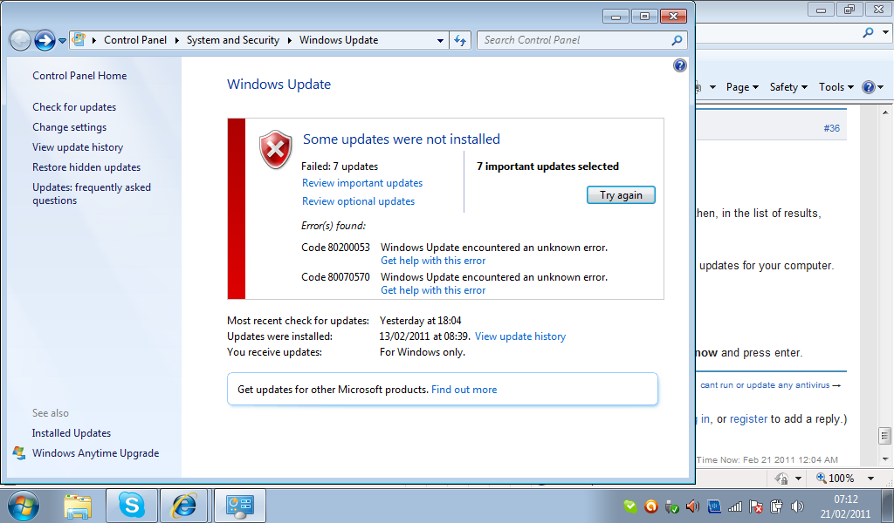Open the volume speaker tray icon

[798, 506]
